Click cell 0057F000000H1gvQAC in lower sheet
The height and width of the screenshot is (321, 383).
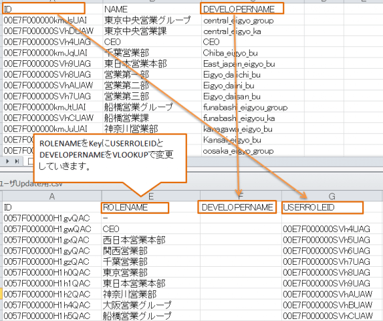tap(51, 218)
